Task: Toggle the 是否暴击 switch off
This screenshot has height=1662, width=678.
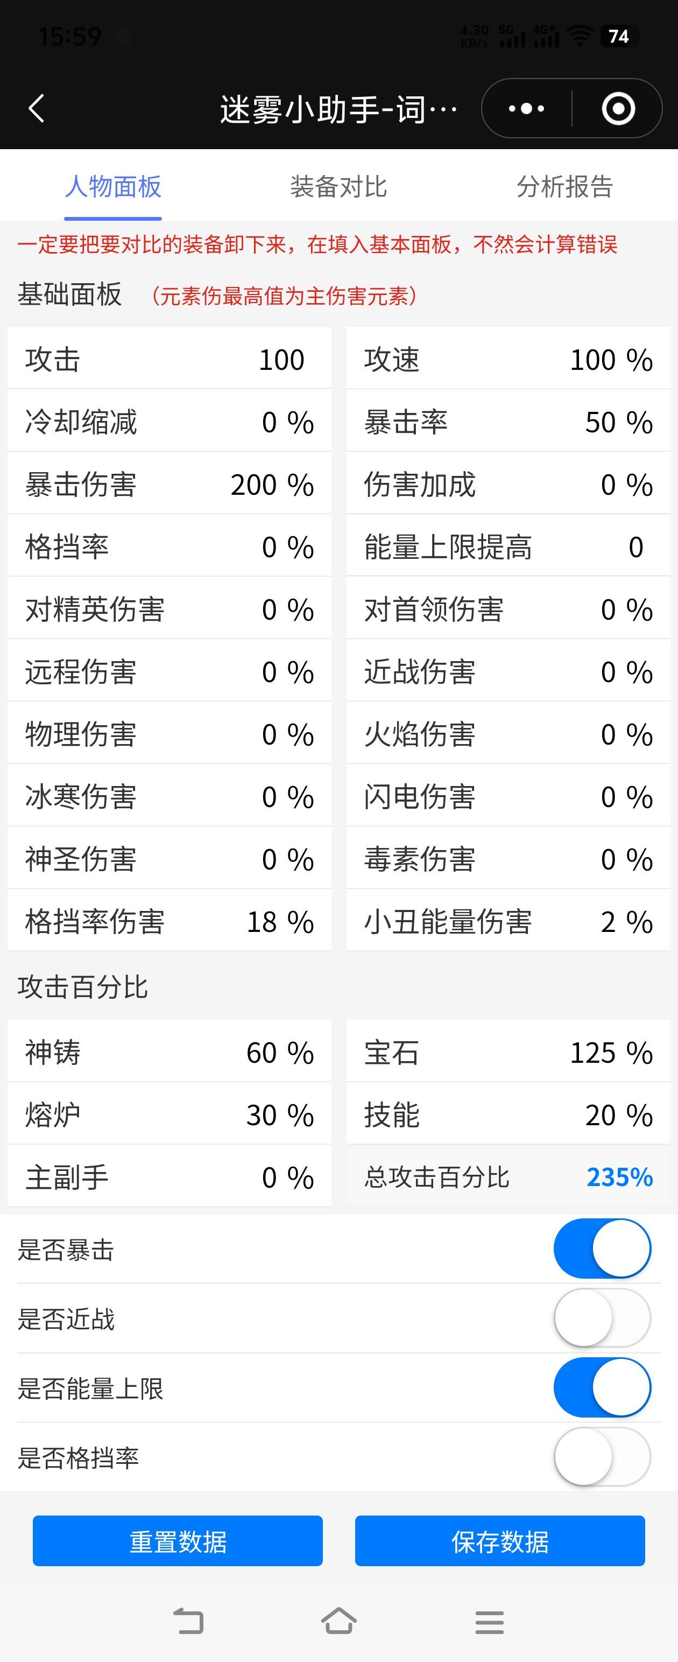Action: click(602, 1249)
